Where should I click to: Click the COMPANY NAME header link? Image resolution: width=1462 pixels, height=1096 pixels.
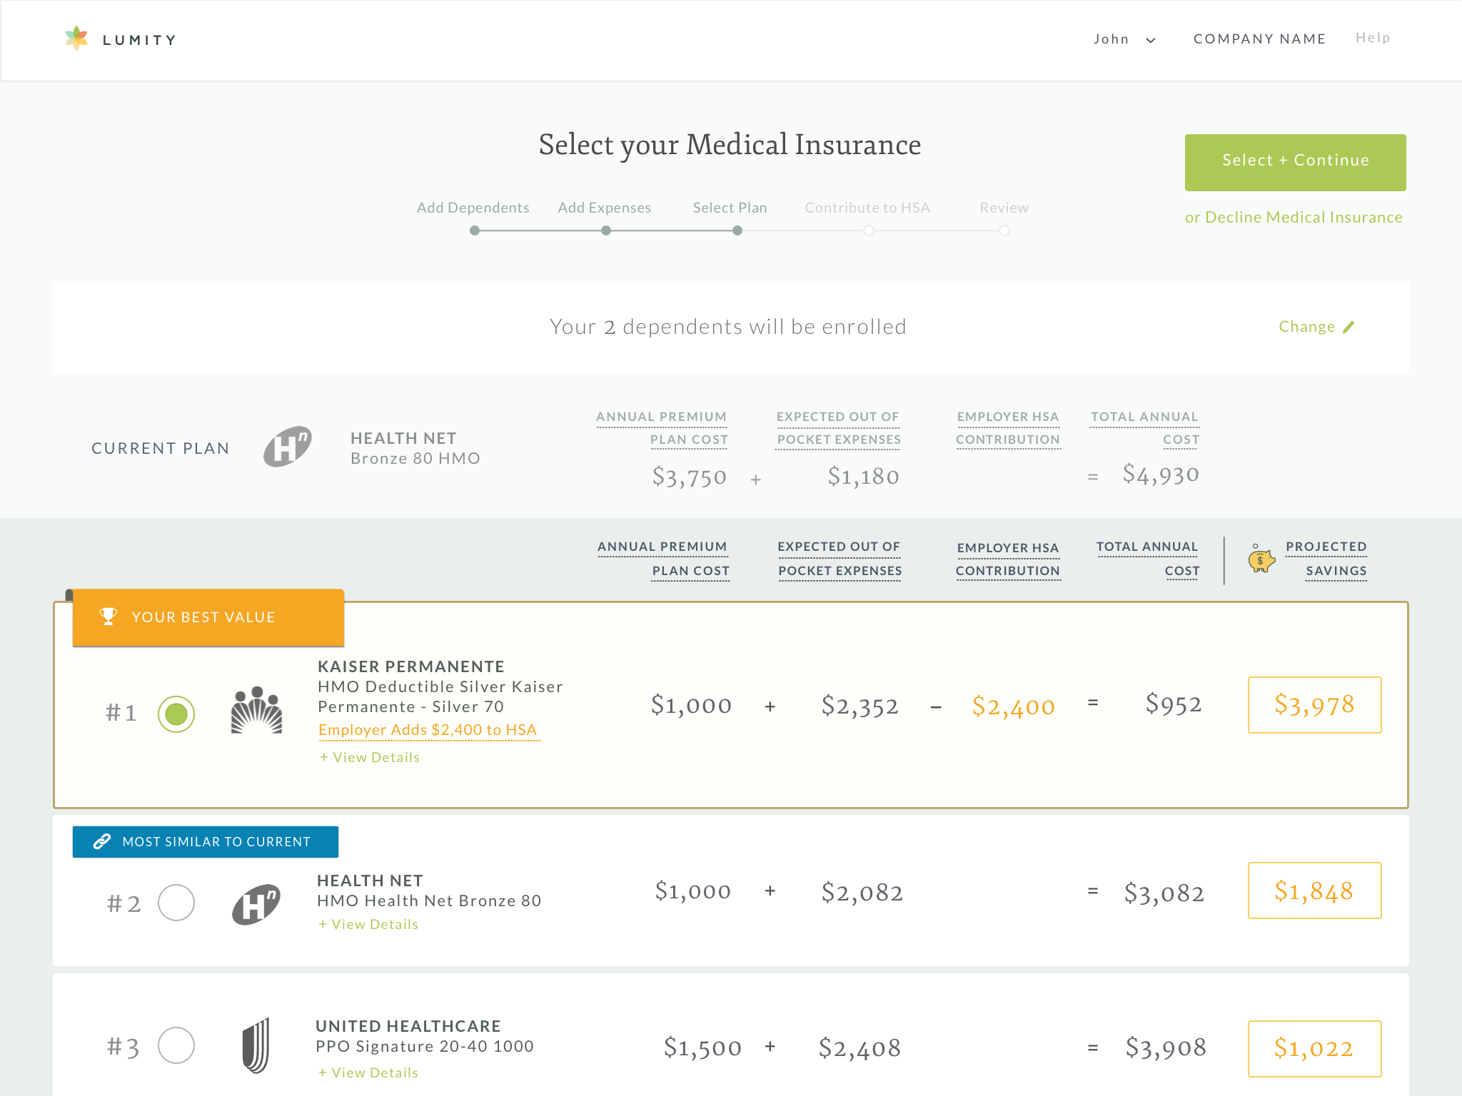[1260, 39]
